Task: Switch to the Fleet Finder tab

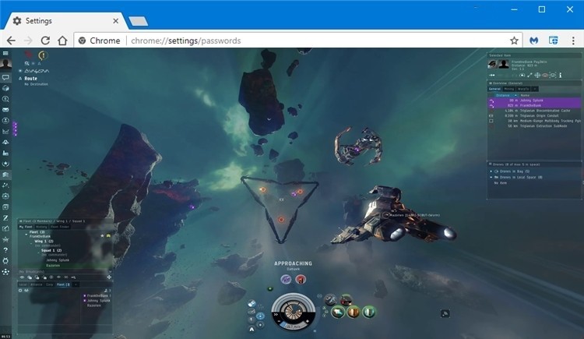Action: 60,227
